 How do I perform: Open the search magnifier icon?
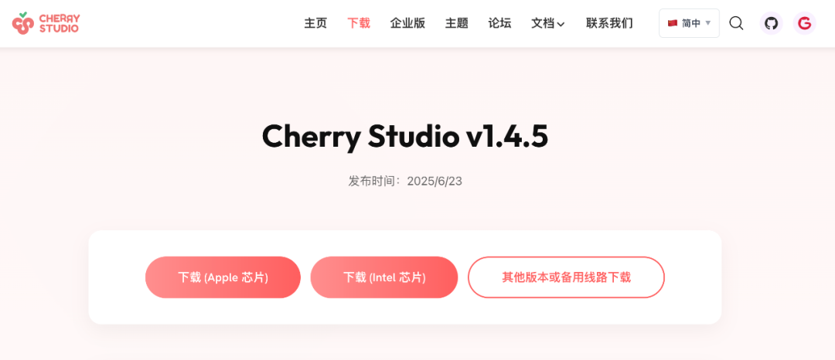point(736,23)
